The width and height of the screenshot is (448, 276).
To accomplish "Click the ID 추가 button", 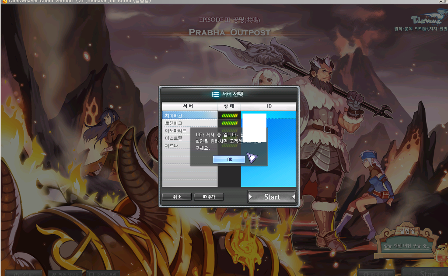I will [x=209, y=197].
